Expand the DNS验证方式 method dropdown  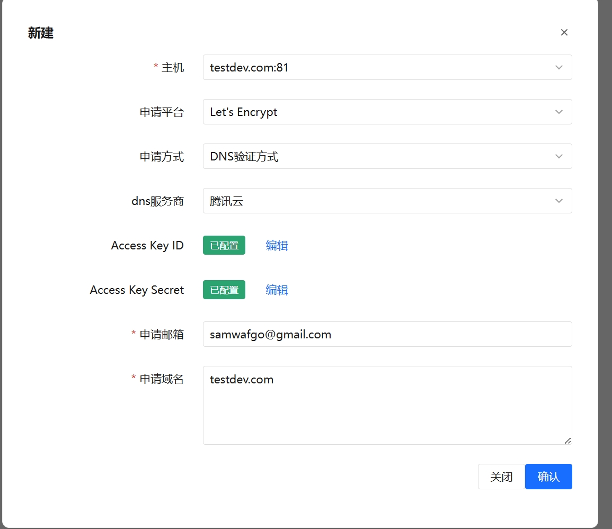371,156
